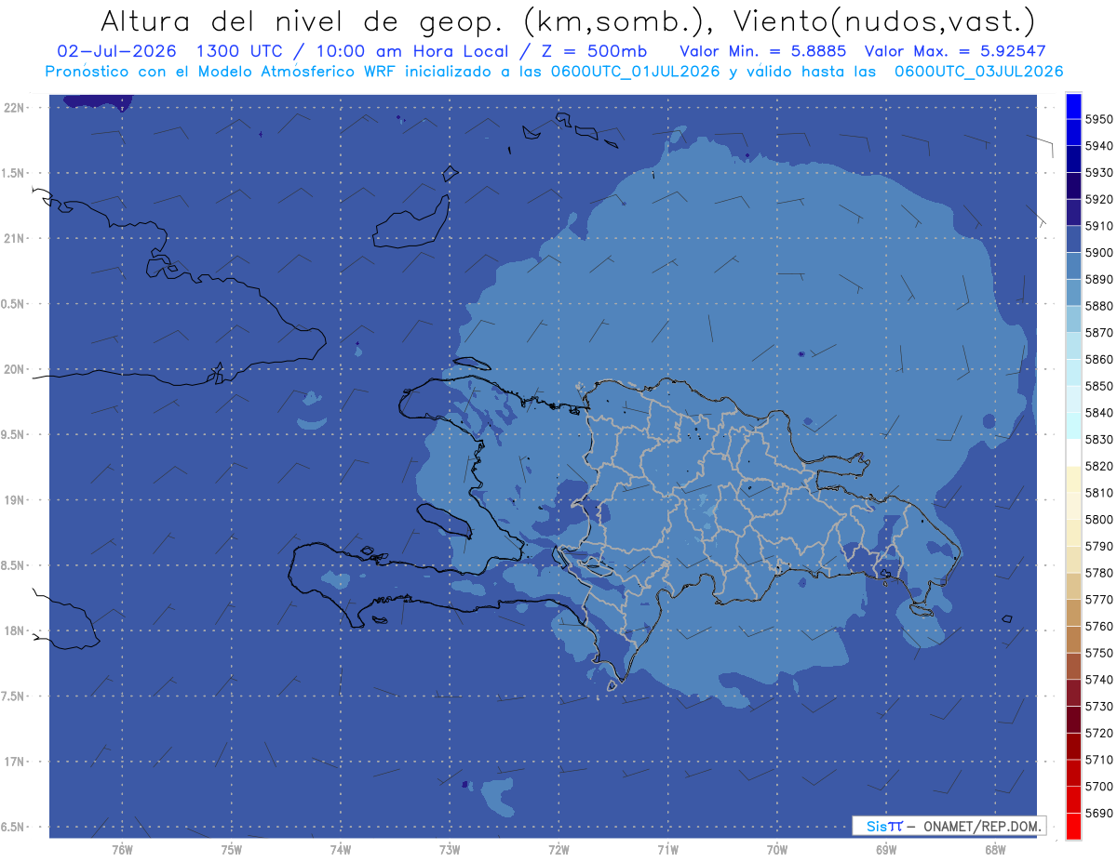Viewport: 1117px width, 862px height.
Task: Click the '18N' latitude axis label
Action: [13, 630]
